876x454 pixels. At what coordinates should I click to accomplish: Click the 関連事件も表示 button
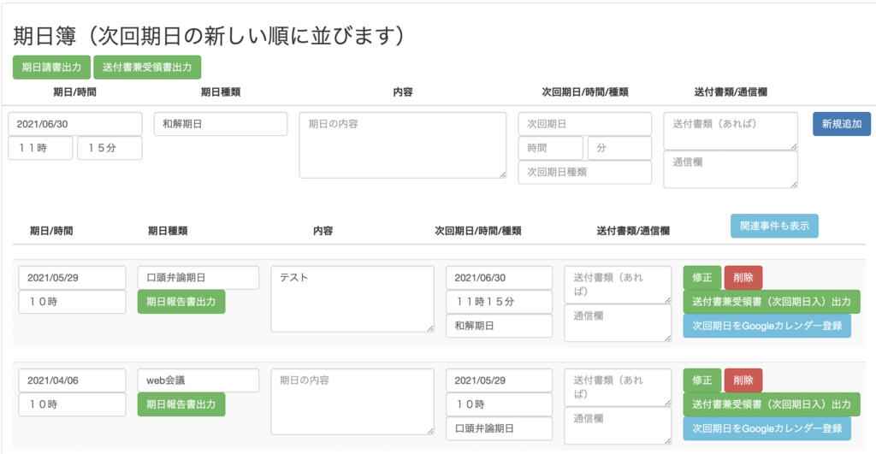tap(774, 226)
